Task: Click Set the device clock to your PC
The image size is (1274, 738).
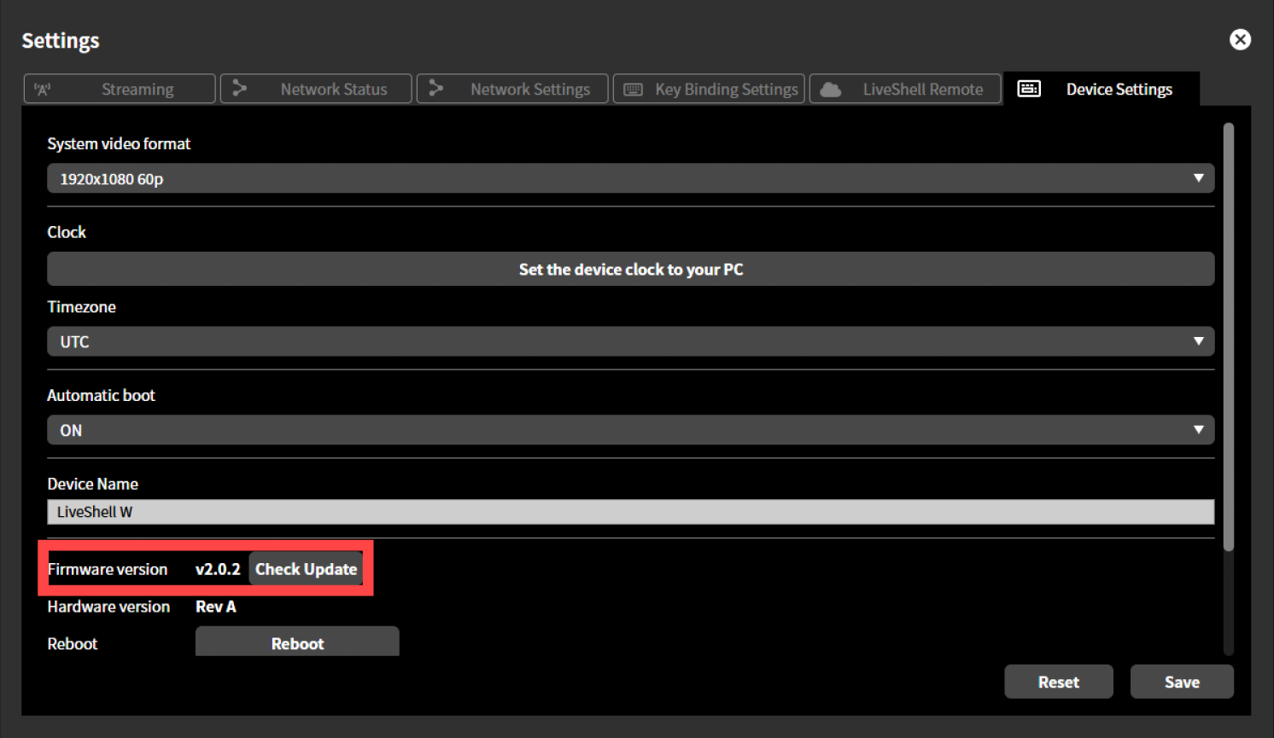Action: 630,269
